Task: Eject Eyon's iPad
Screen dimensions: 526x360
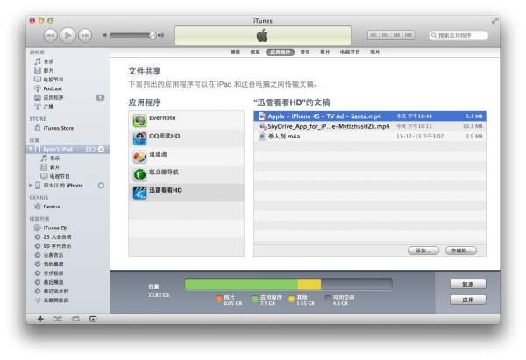Action: click(x=101, y=149)
